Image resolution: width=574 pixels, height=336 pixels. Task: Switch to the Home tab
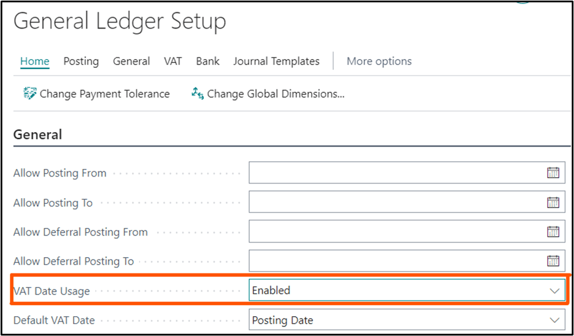pos(34,61)
